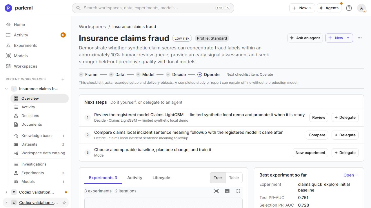
Task: Expand experiments panel to fullscreen
Action: [x=238, y=191]
